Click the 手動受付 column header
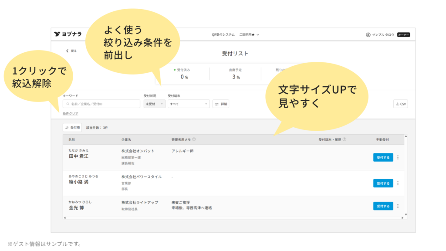The image size is (446, 251). point(382,140)
